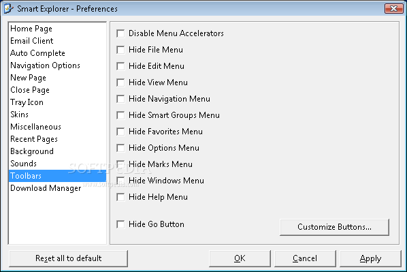
Task: Click Reset all to default button
Action: tap(68, 258)
